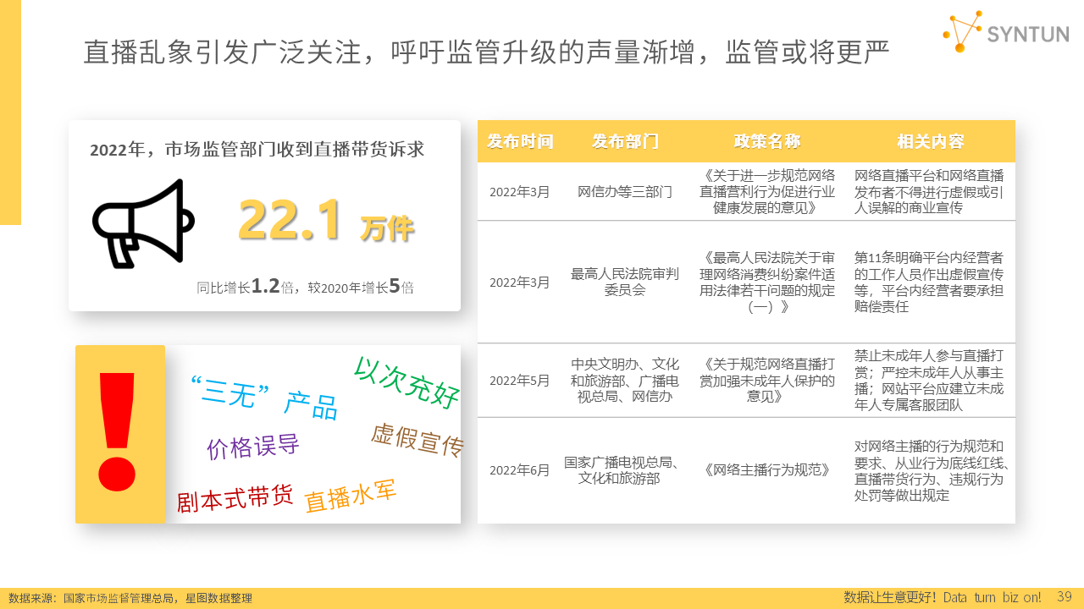Click the 价格误导 keyword
The width and height of the screenshot is (1084, 609).
(x=252, y=446)
